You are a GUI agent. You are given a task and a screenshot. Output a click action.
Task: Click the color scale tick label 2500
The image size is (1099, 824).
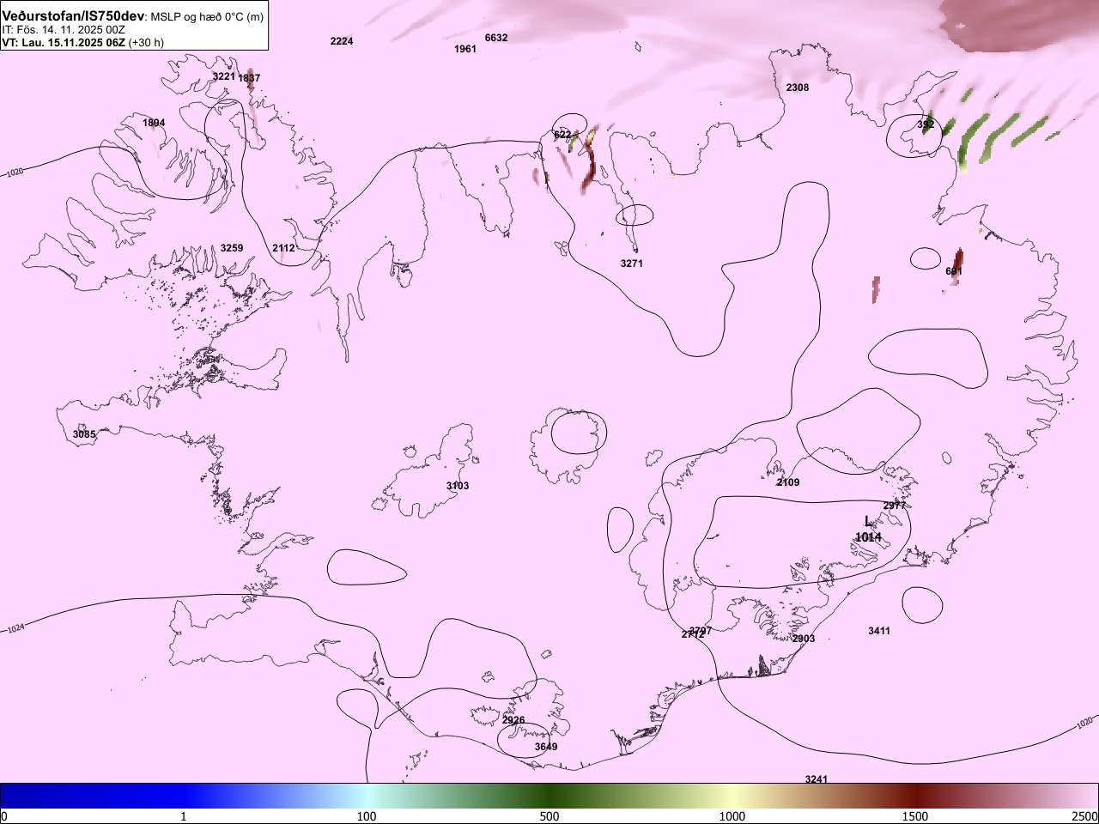1085,815
